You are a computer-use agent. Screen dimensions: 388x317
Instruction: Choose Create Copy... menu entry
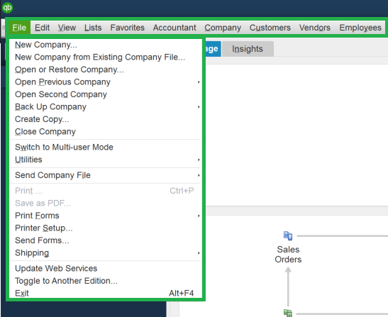point(106,119)
